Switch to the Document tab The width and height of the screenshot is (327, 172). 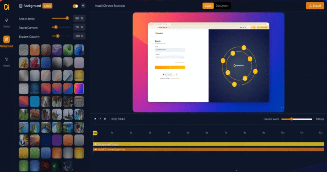click(x=222, y=6)
